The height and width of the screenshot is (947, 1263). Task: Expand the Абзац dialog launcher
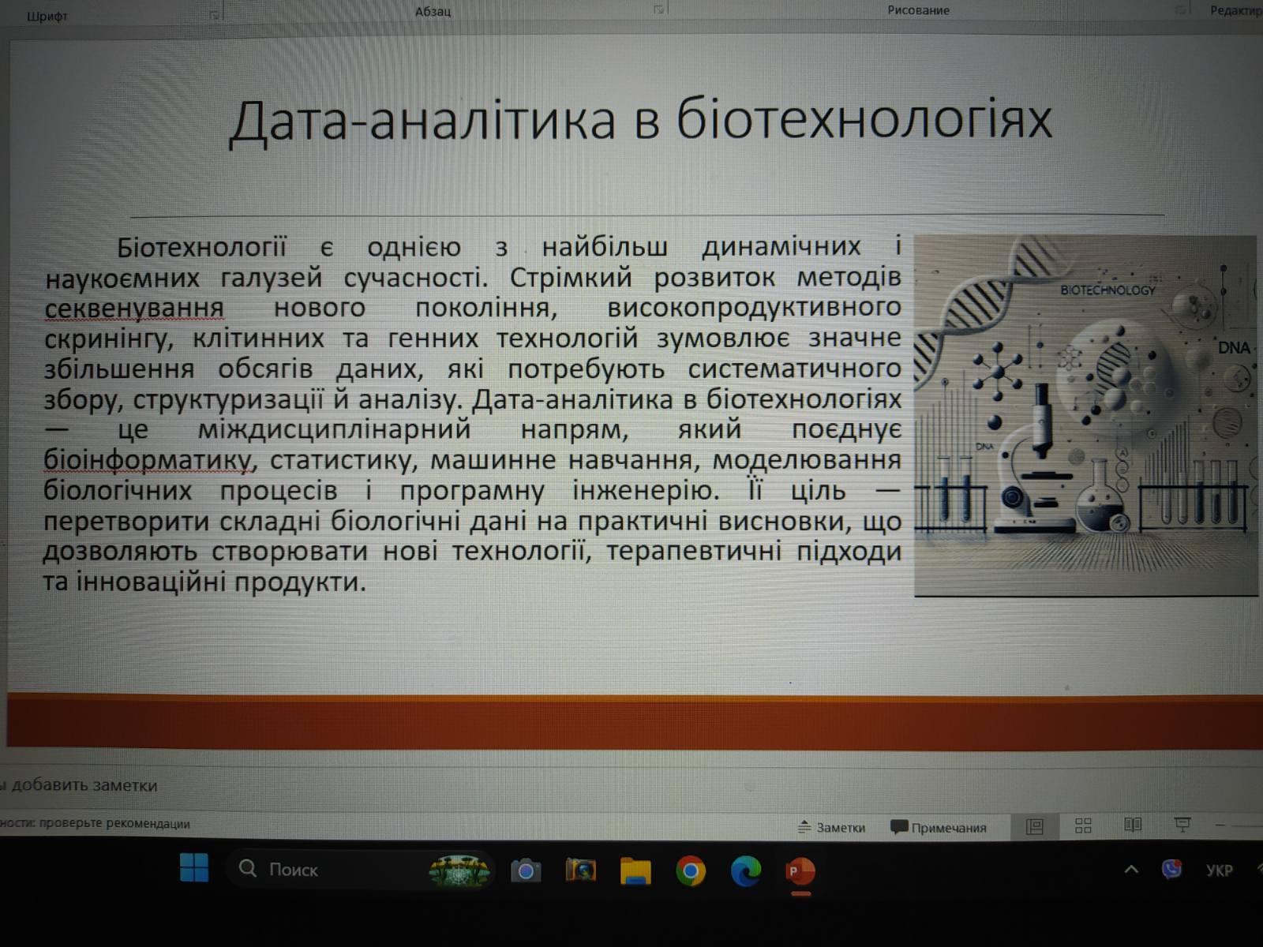point(658,10)
